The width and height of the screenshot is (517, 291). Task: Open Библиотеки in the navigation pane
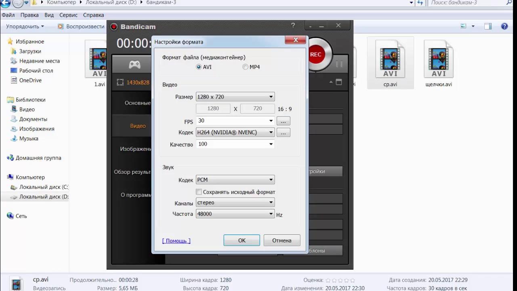(x=31, y=100)
